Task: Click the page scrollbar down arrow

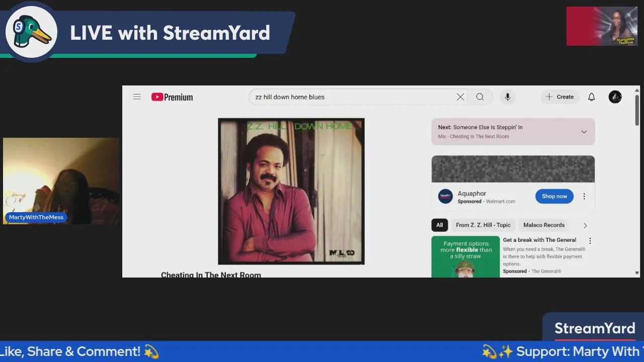Action: click(637, 273)
